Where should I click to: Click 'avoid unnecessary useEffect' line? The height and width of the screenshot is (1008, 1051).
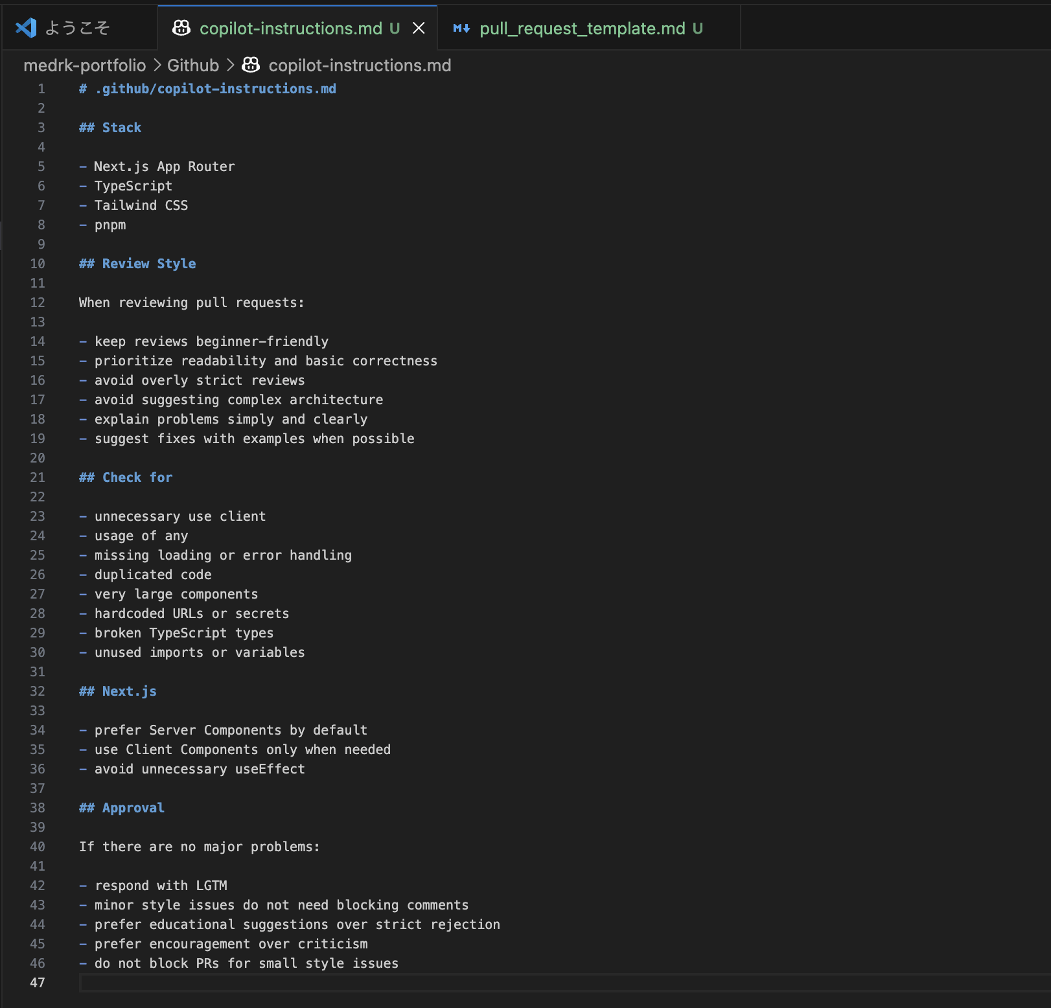pos(200,769)
